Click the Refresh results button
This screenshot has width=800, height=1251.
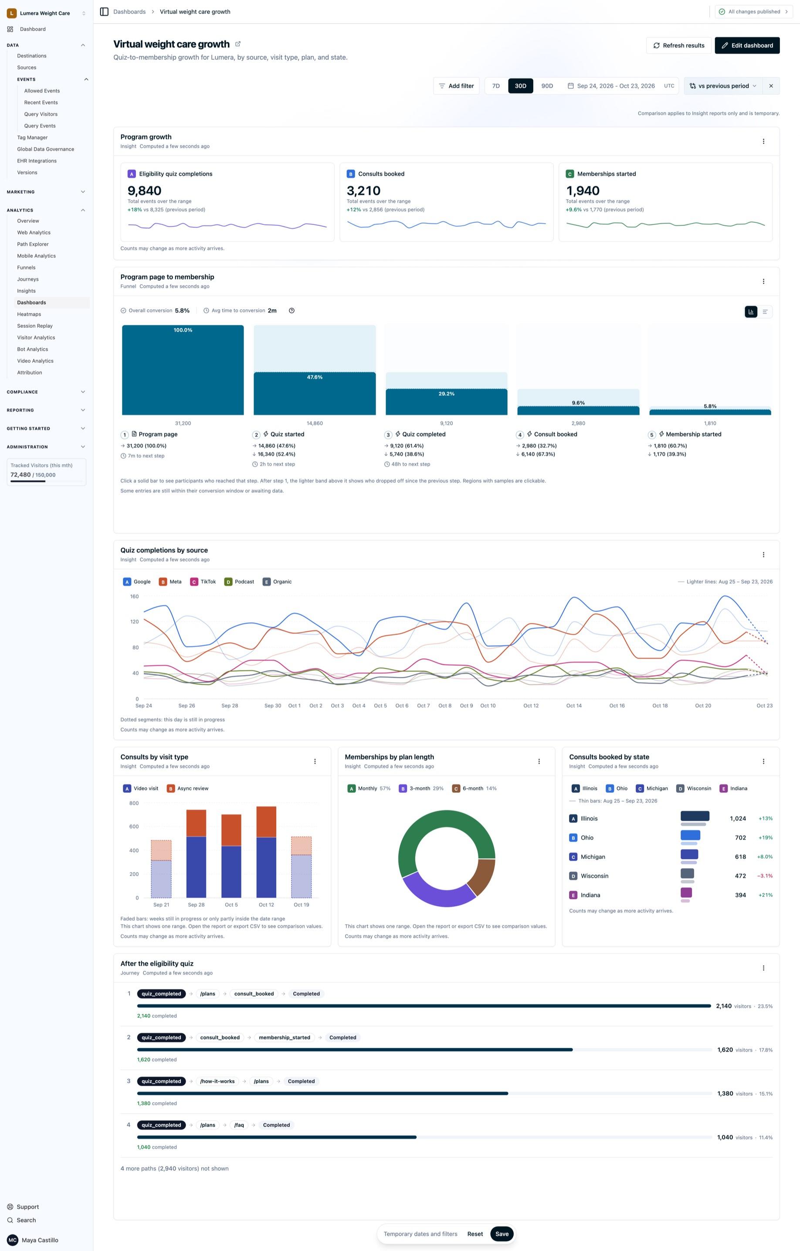tap(678, 46)
